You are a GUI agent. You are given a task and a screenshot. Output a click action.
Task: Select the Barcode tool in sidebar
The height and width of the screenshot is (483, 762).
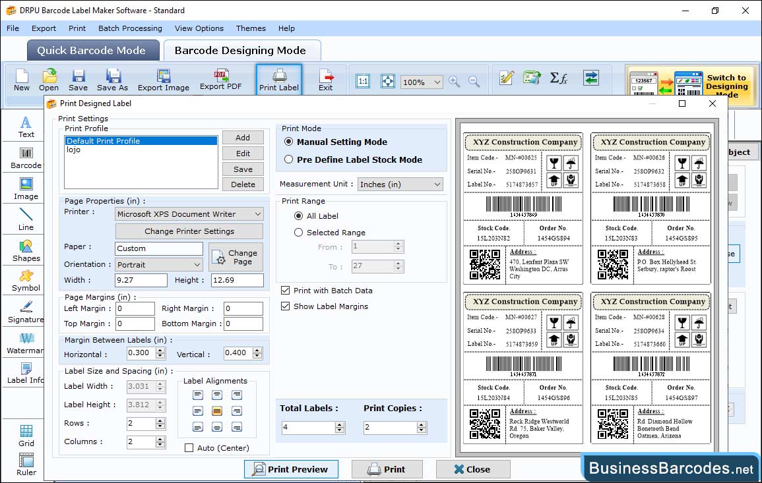[x=26, y=158]
